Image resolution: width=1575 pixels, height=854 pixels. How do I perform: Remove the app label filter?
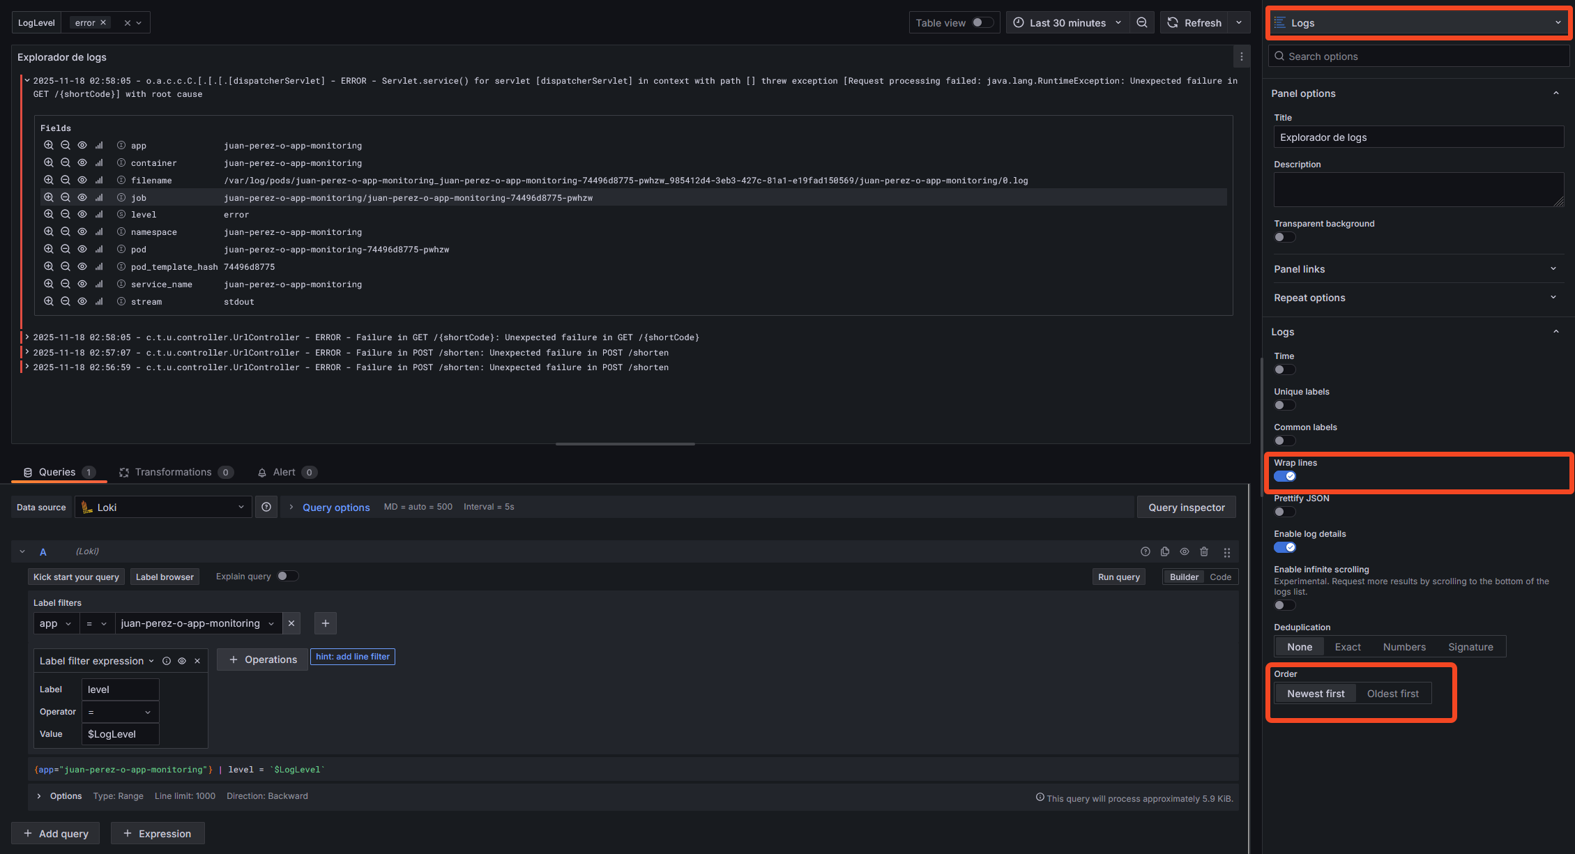click(x=291, y=623)
